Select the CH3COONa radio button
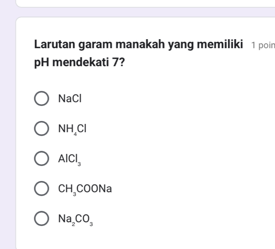 (x=42, y=189)
